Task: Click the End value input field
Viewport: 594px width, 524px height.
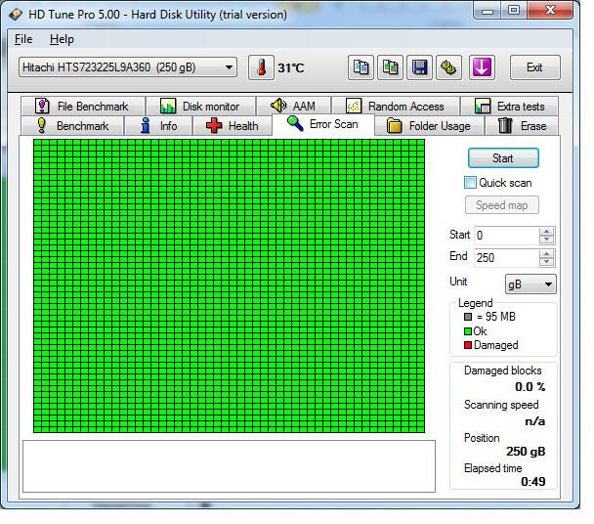Action: pyautogui.click(x=506, y=258)
